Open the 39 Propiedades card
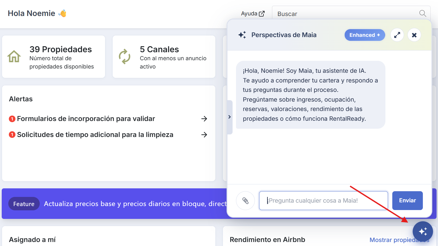 click(54, 57)
